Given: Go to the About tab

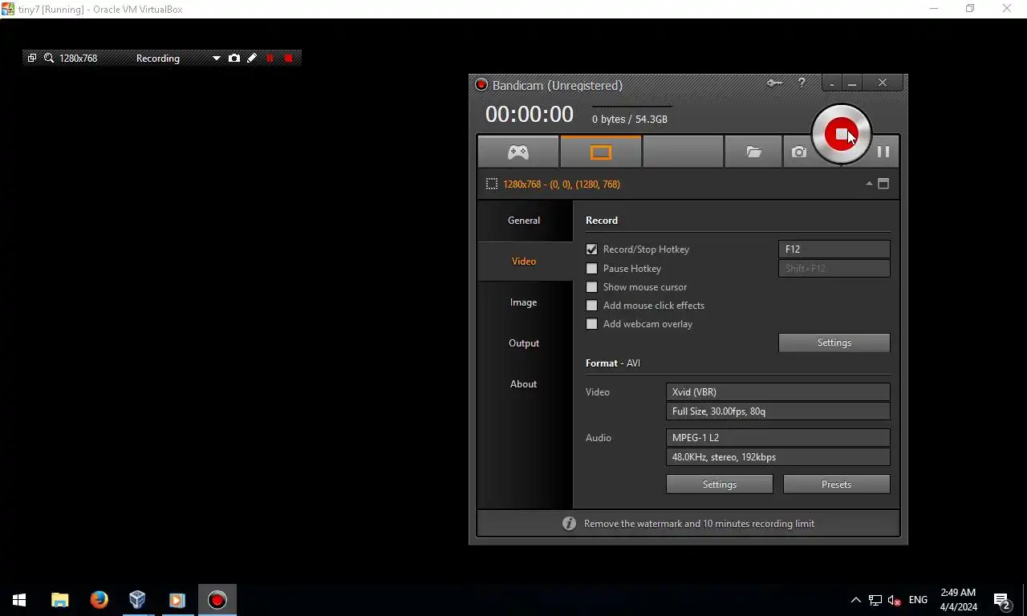Looking at the screenshot, I should (x=524, y=384).
